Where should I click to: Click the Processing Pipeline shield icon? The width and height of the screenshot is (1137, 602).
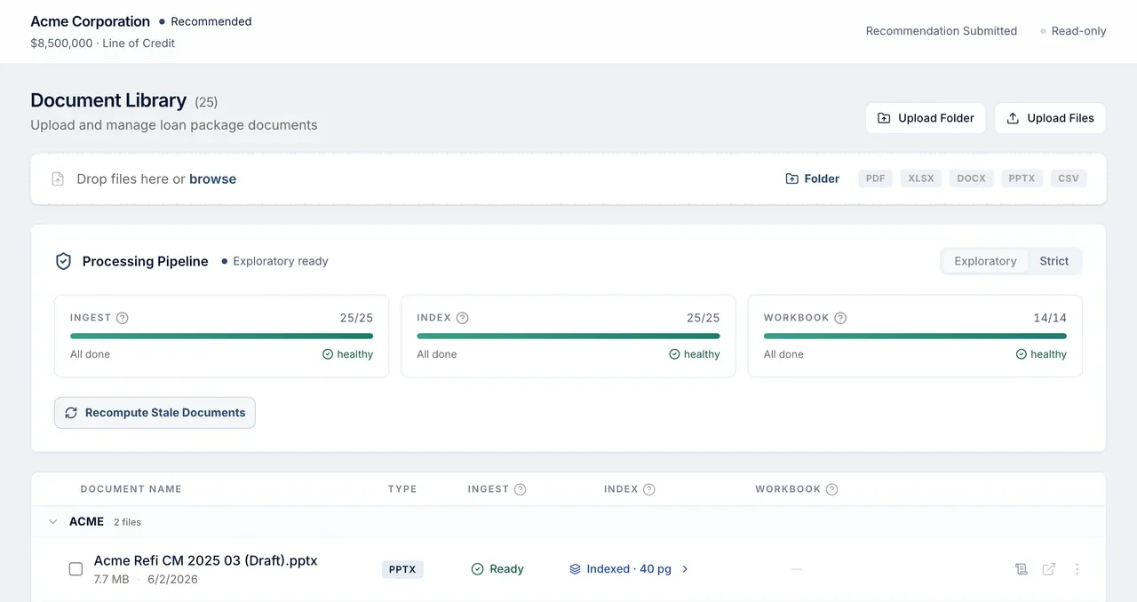(x=63, y=261)
